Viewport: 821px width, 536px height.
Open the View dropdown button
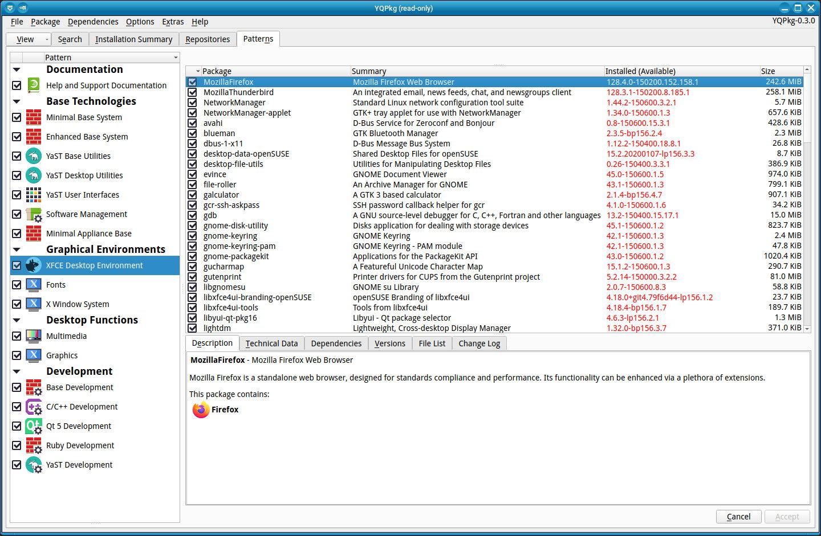click(x=29, y=39)
